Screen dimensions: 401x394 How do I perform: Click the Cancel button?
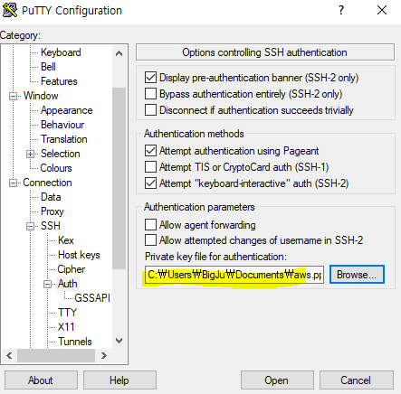click(x=356, y=380)
